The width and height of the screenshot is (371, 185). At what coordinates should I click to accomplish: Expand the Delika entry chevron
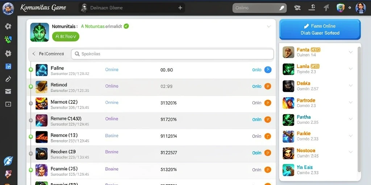[351, 86]
